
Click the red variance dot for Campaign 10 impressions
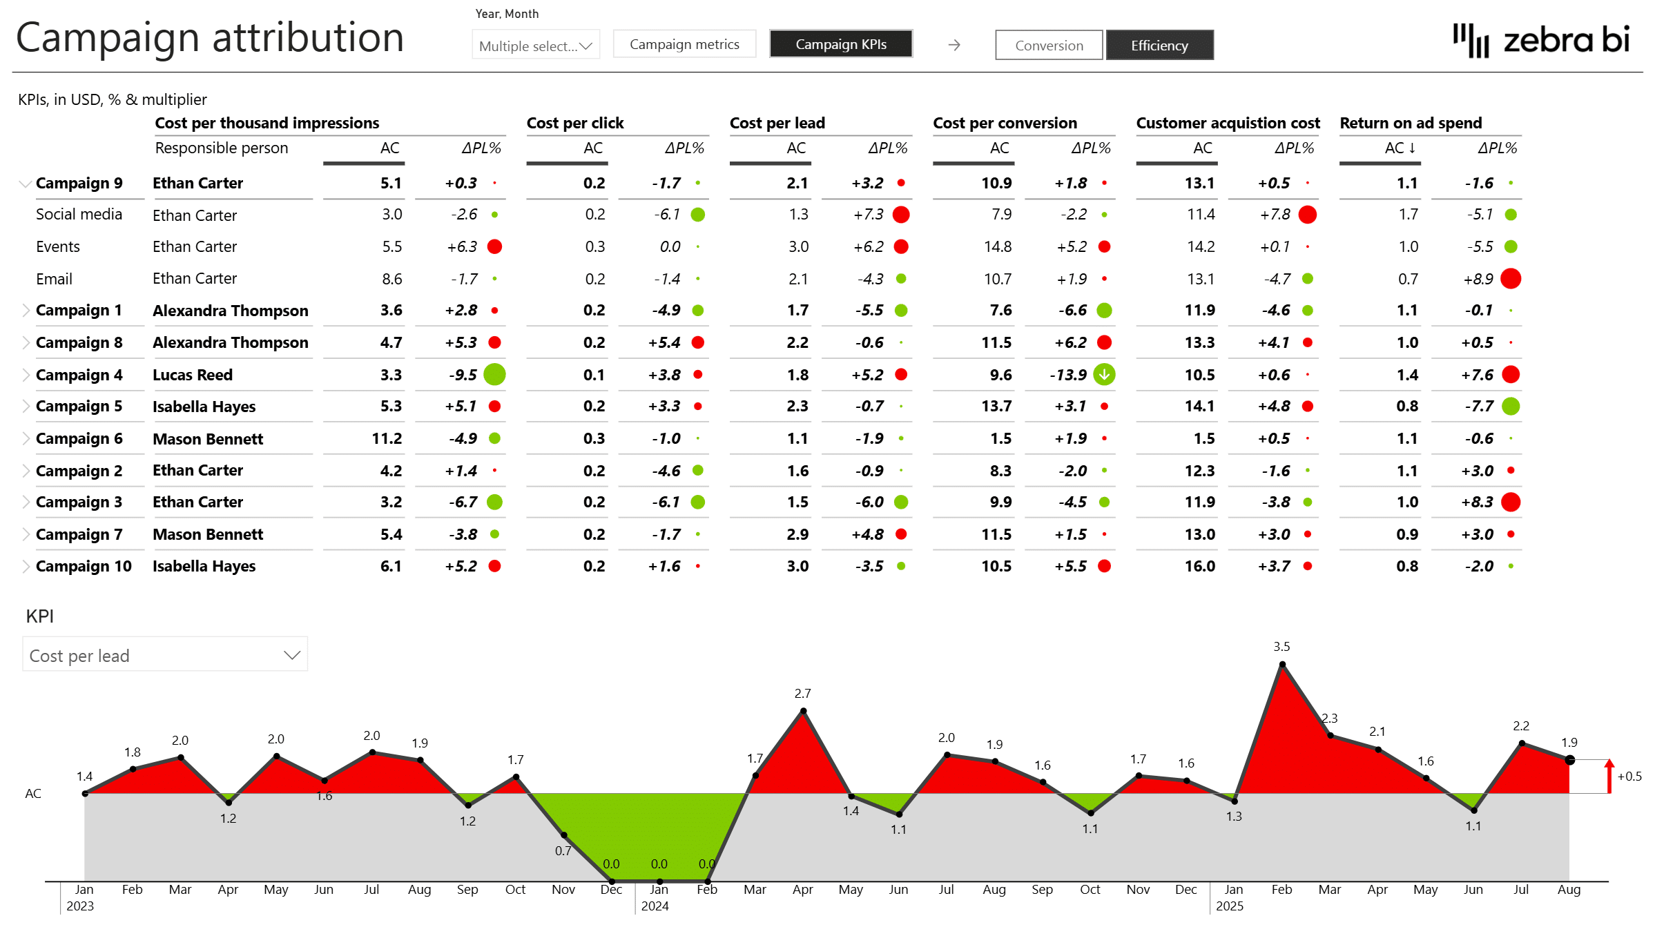coord(494,566)
